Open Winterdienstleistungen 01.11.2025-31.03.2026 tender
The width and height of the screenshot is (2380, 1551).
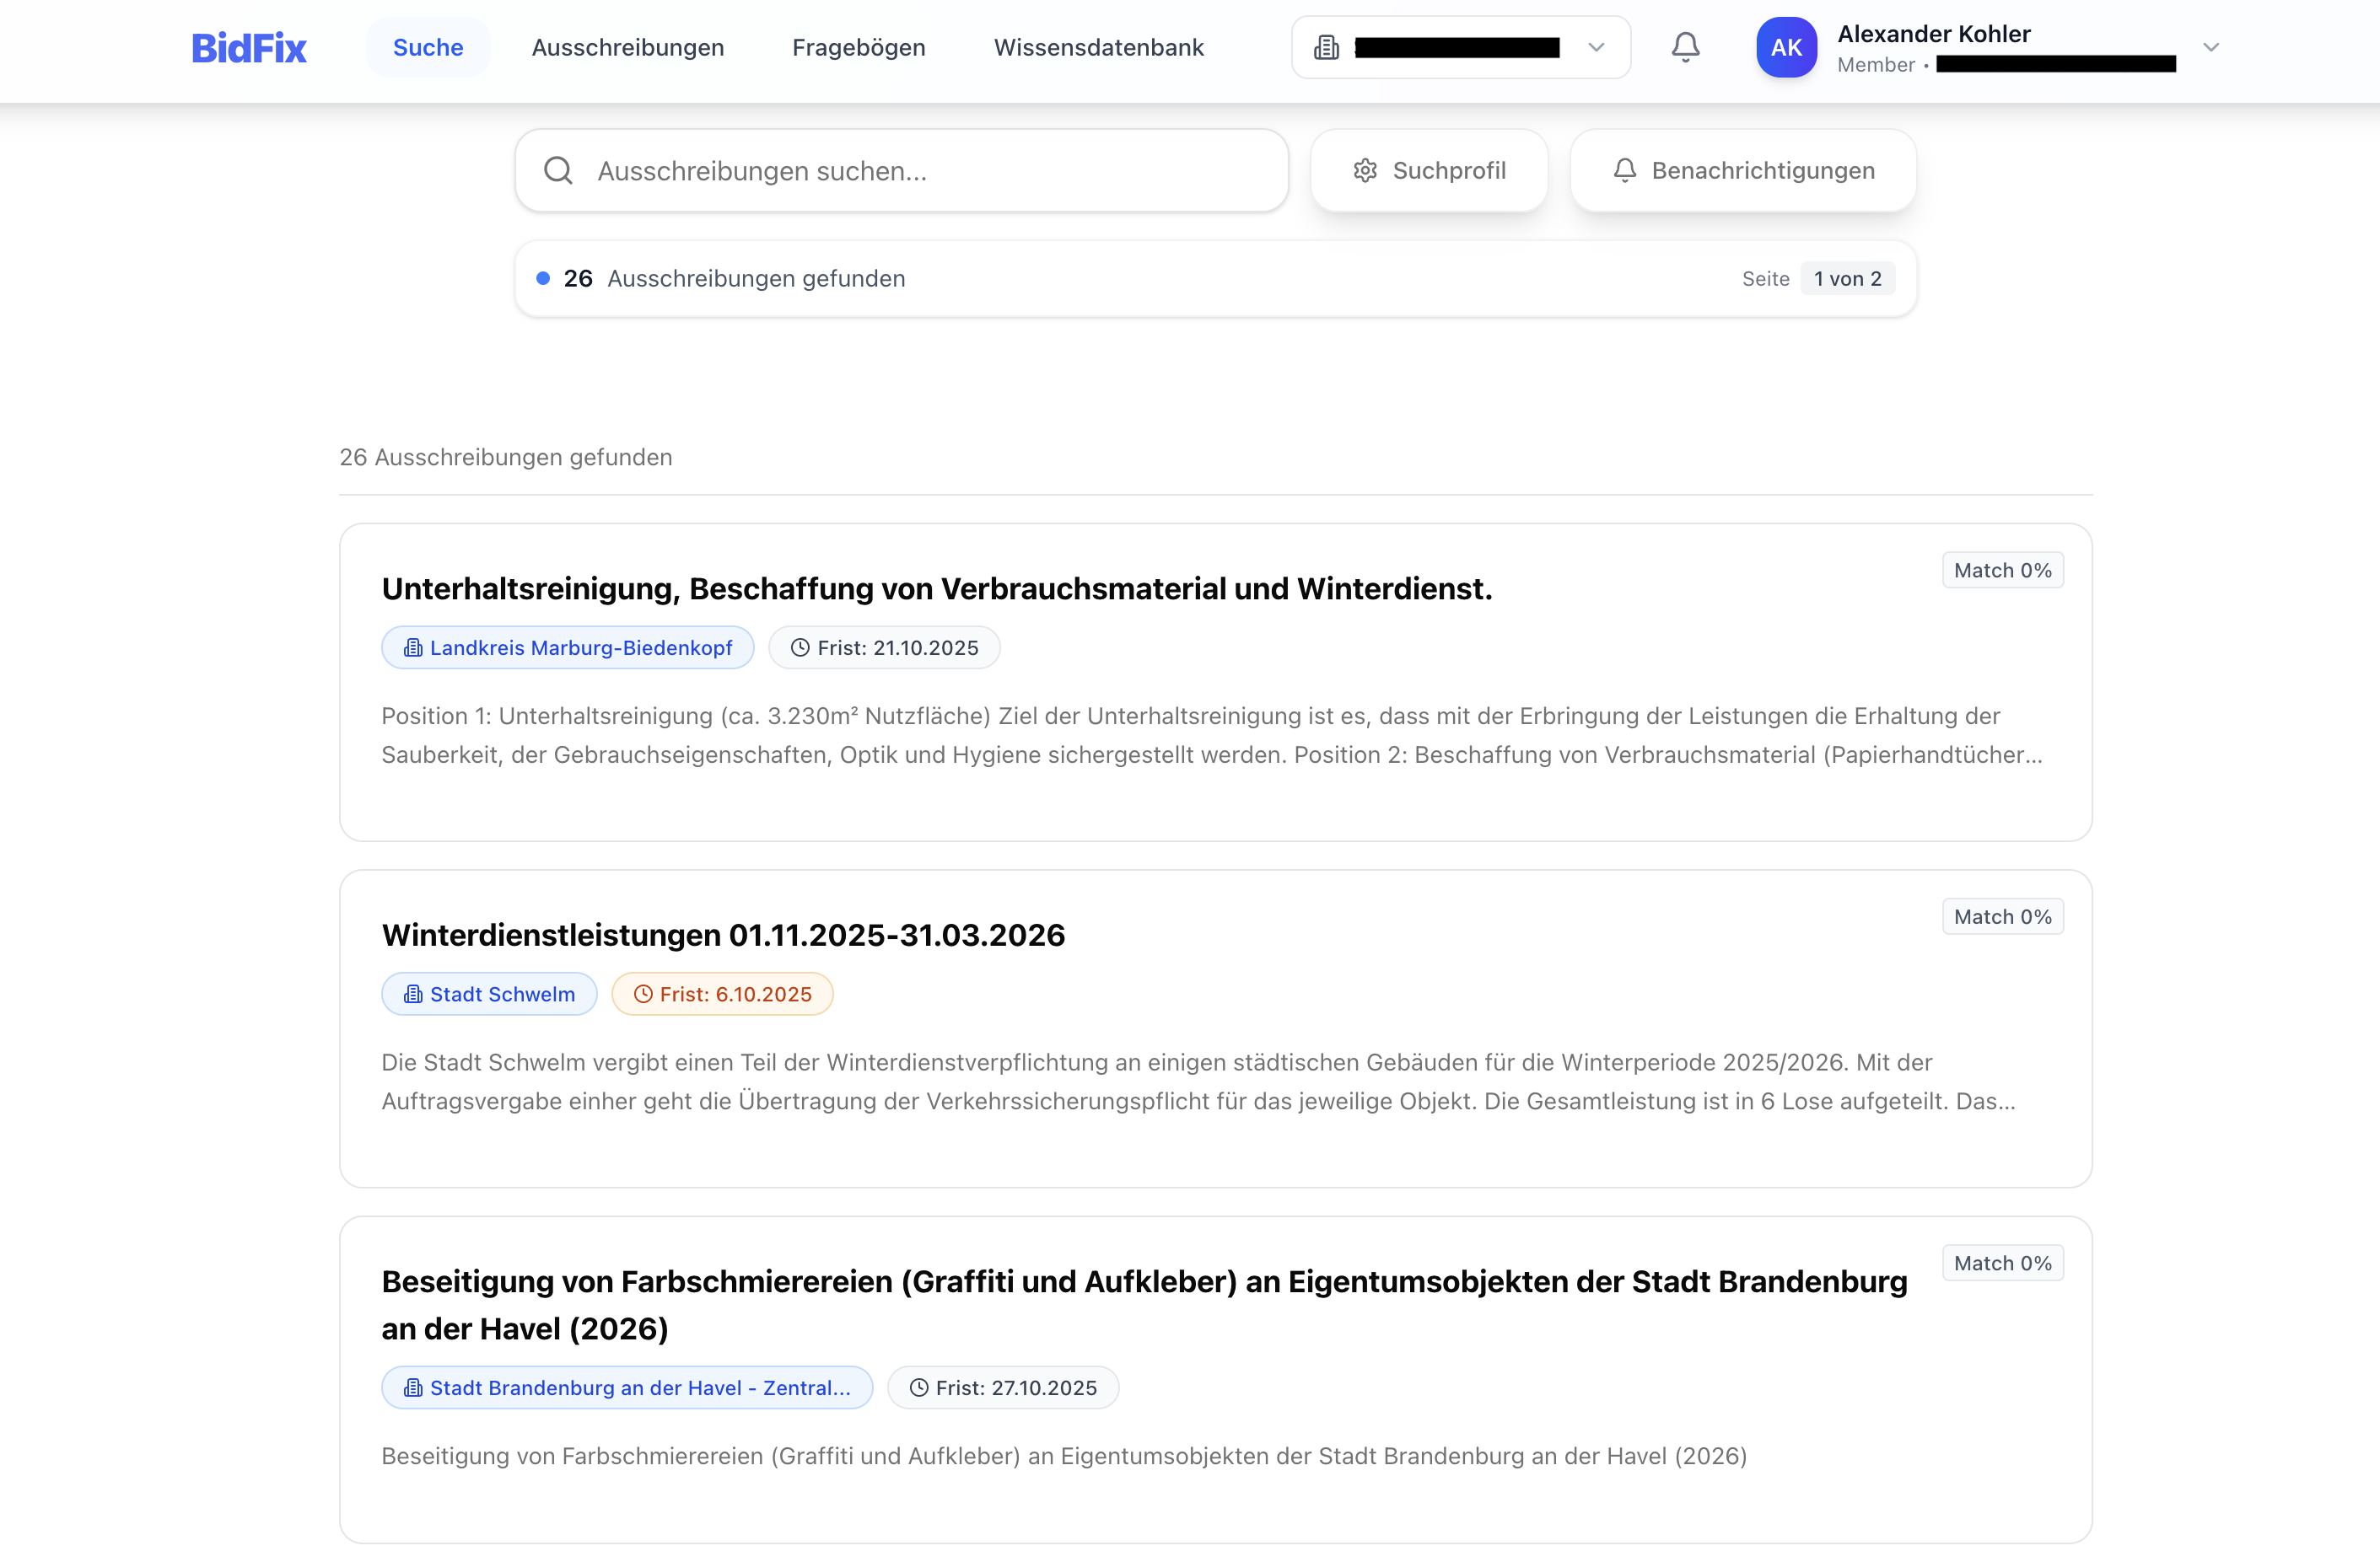click(x=723, y=936)
